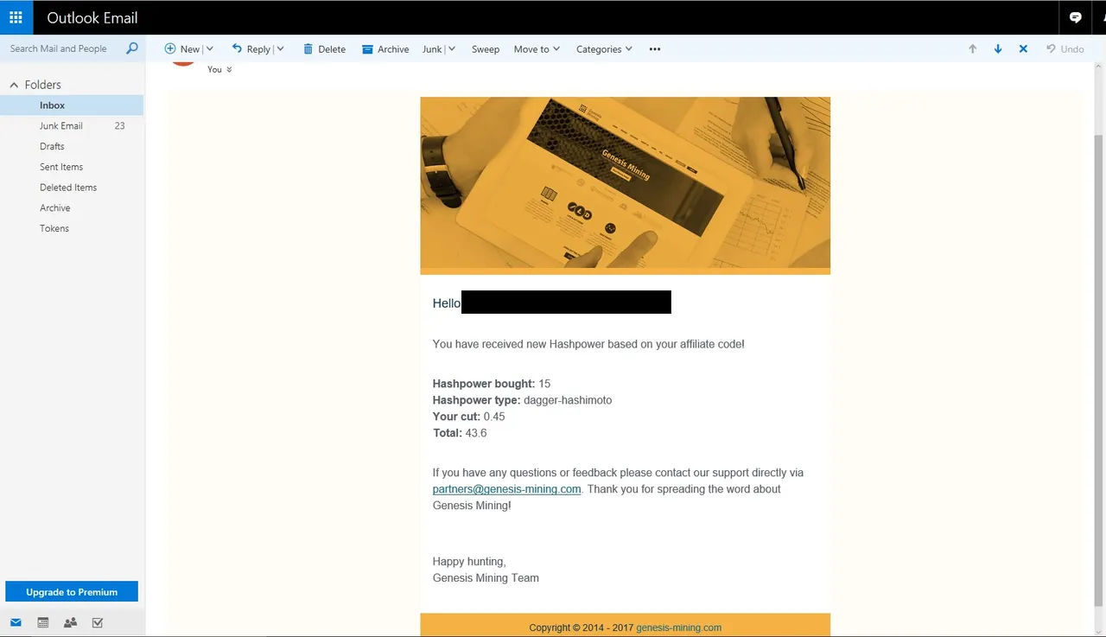Open Junk dropdown arrow

[x=451, y=49]
